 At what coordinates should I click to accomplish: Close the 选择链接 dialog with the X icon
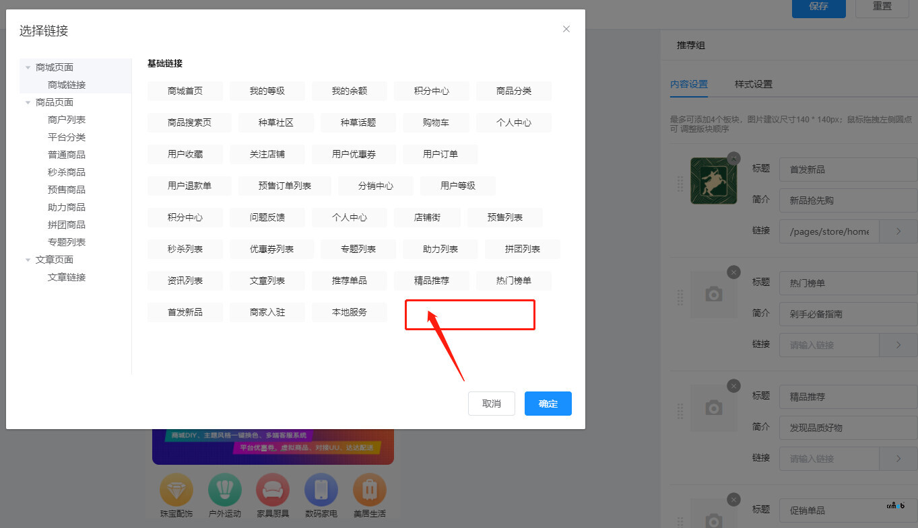coord(566,29)
